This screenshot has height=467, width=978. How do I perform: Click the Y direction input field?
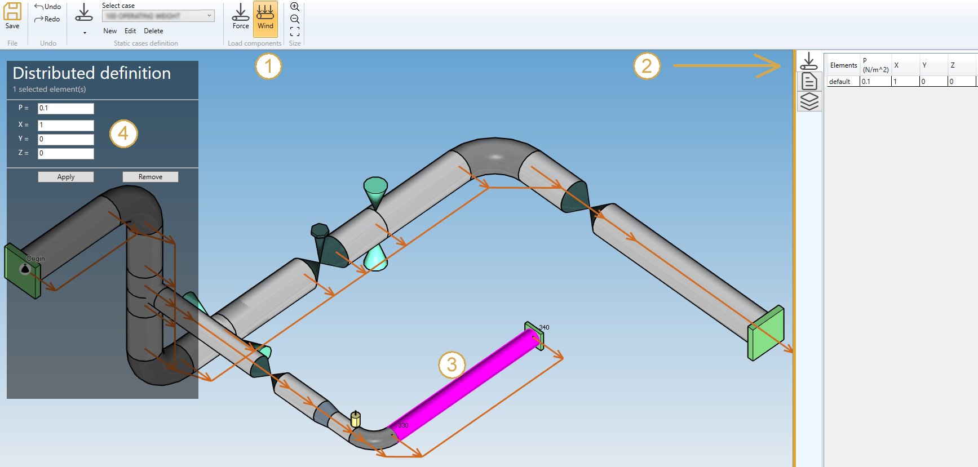(x=66, y=139)
